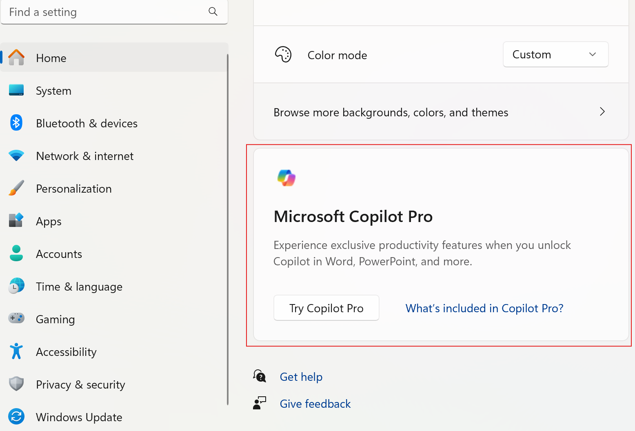Image resolution: width=635 pixels, height=431 pixels.
Task: Click the sidebar vertical scrollbar
Action: click(227, 230)
